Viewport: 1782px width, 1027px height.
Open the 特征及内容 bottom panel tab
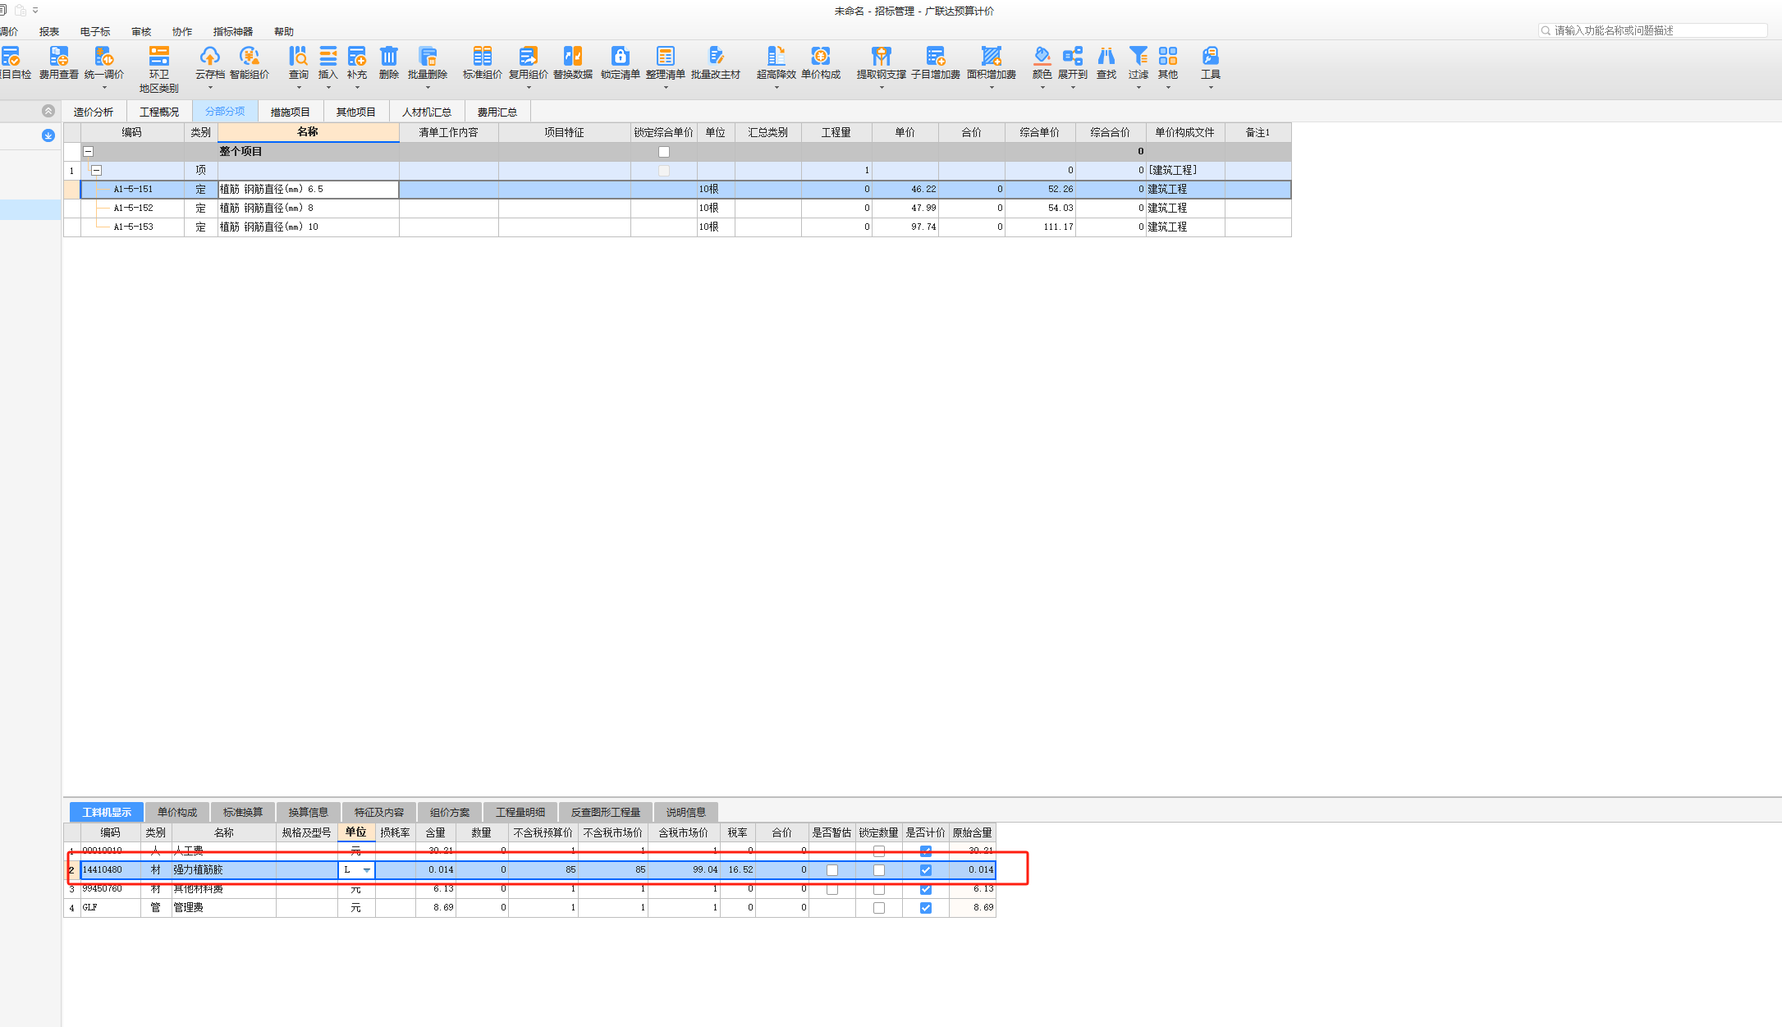pos(379,813)
